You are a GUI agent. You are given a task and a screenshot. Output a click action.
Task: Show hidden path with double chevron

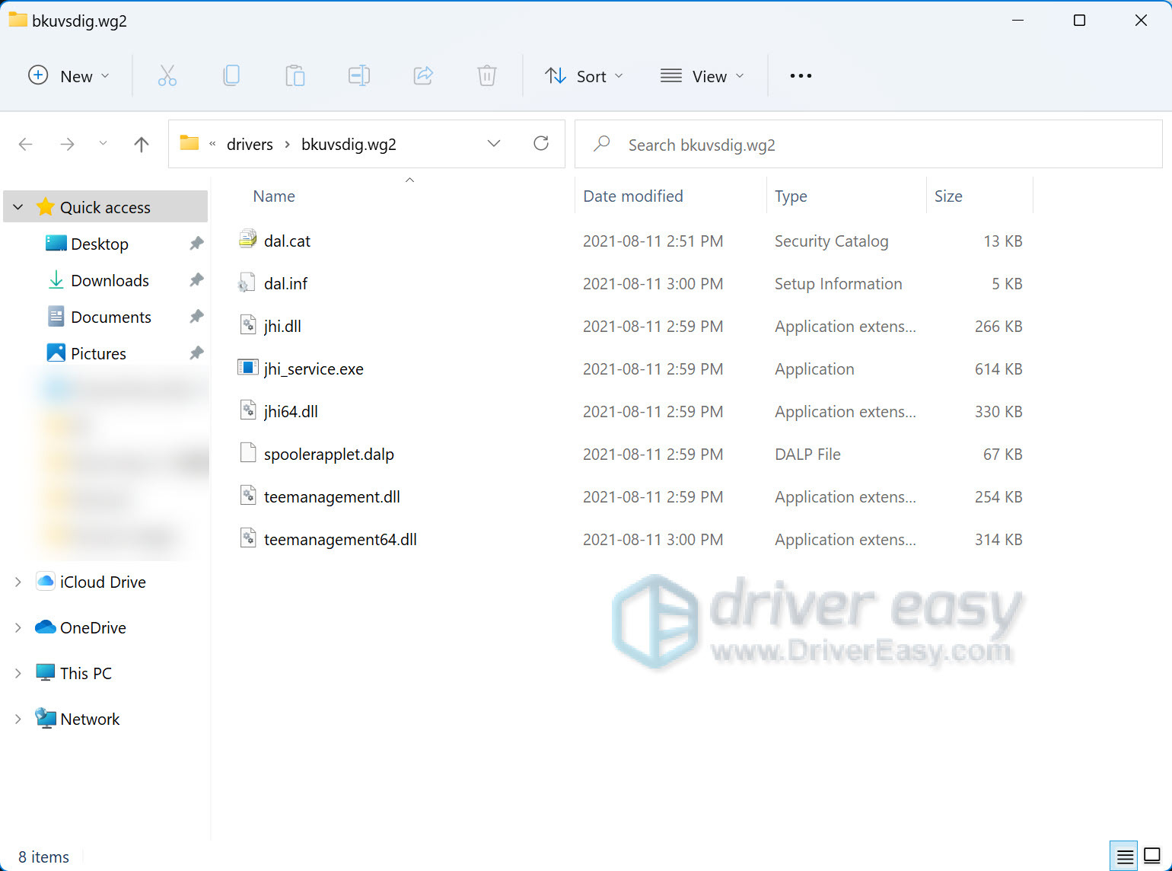[212, 144]
